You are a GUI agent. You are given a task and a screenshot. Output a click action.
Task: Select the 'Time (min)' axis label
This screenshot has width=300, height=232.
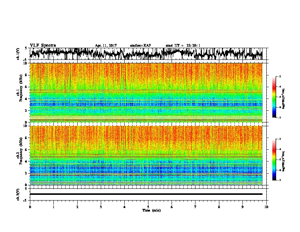[152, 210]
